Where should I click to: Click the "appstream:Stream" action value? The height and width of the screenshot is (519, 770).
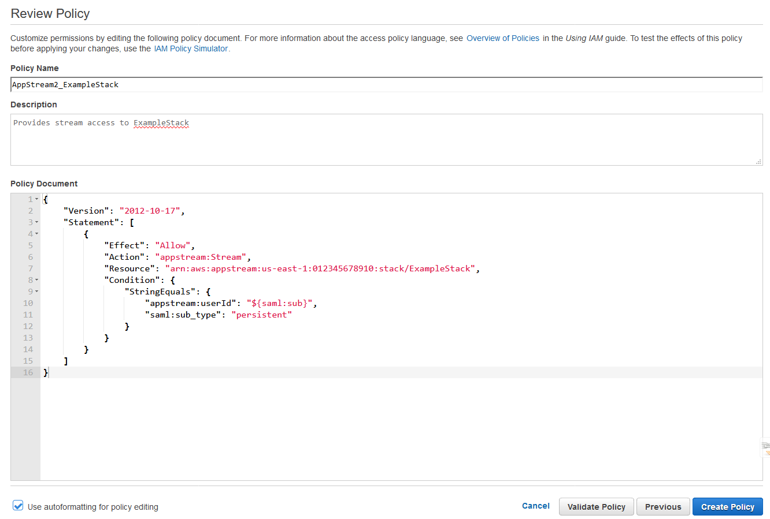tap(201, 257)
